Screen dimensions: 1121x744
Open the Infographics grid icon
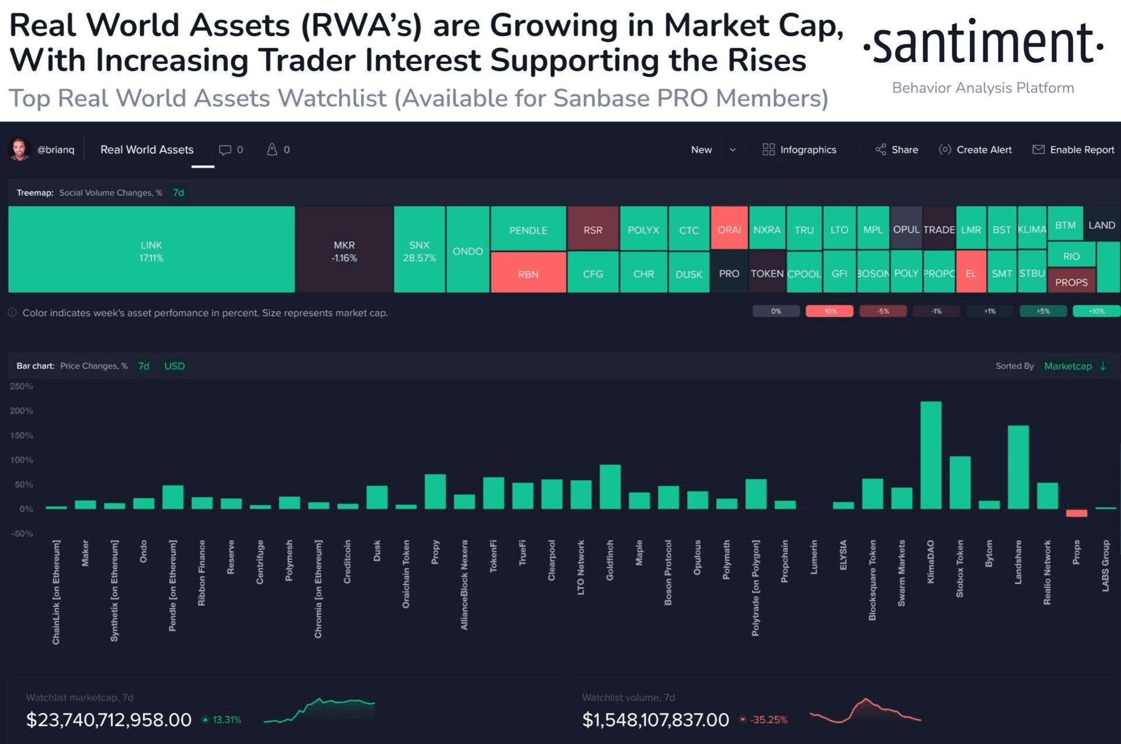[x=768, y=149]
